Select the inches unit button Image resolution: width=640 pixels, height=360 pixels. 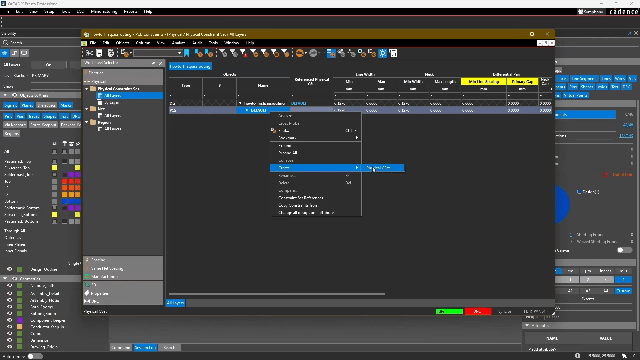[x=605, y=271]
